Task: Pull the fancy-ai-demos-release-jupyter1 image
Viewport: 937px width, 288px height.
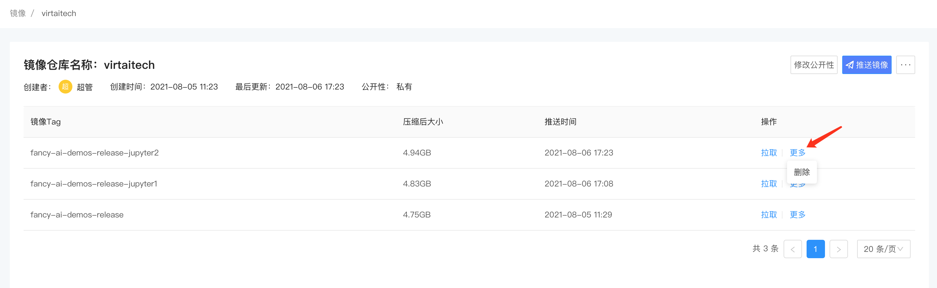Action: (x=769, y=184)
